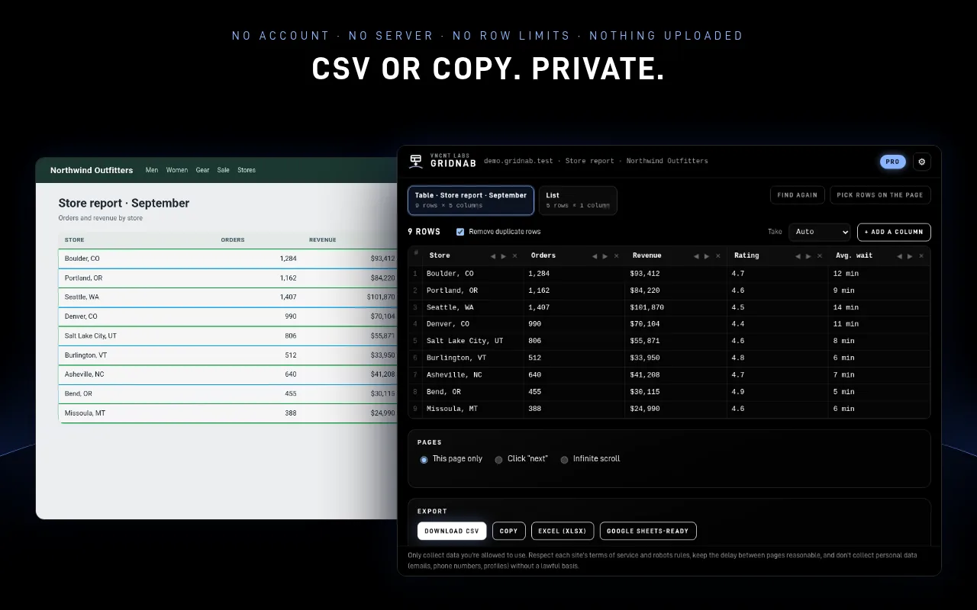Open the Women menu on Northwind site
This screenshot has height=610, width=977.
point(177,170)
